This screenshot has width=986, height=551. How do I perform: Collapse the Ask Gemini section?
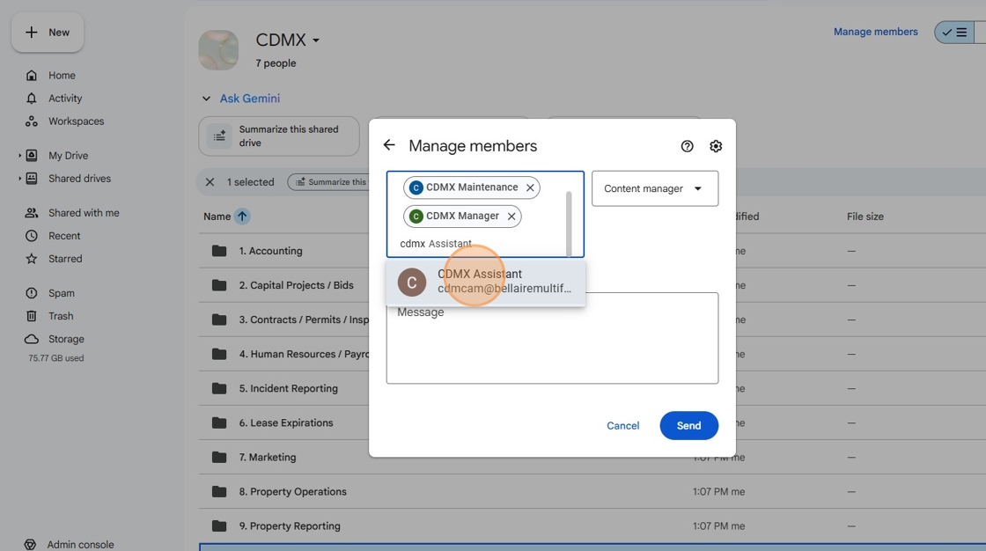click(x=206, y=99)
